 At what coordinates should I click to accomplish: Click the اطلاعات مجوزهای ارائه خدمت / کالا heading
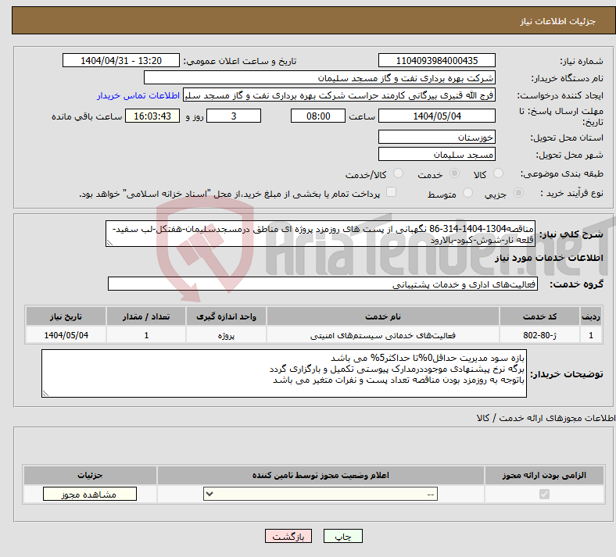(546, 418)
